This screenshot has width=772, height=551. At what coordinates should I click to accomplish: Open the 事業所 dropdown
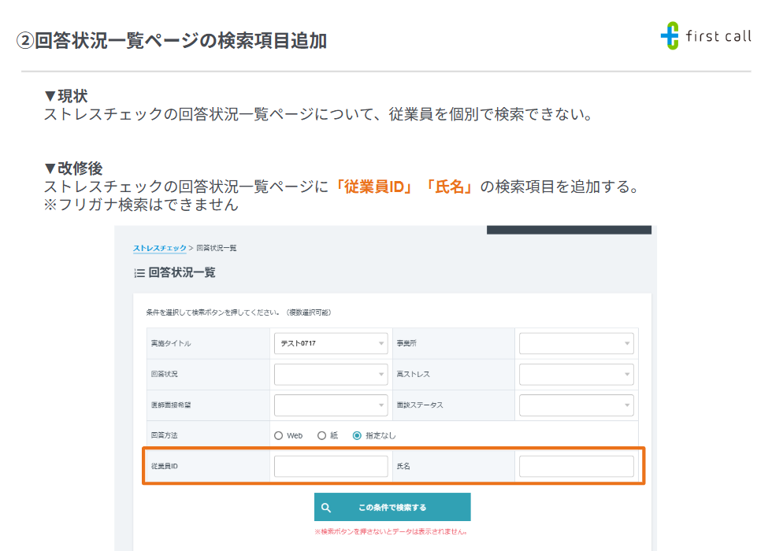(x=576, y=342)
